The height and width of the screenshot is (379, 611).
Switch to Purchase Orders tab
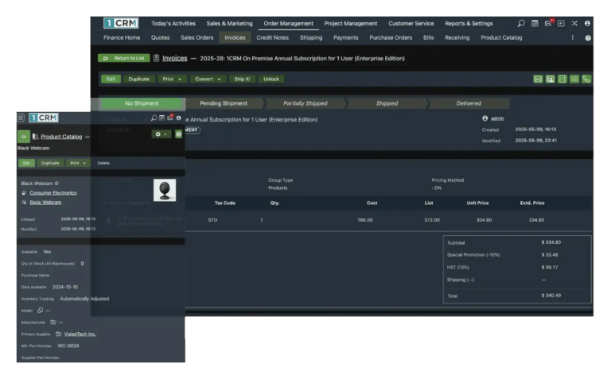click(x=391, y=38)
